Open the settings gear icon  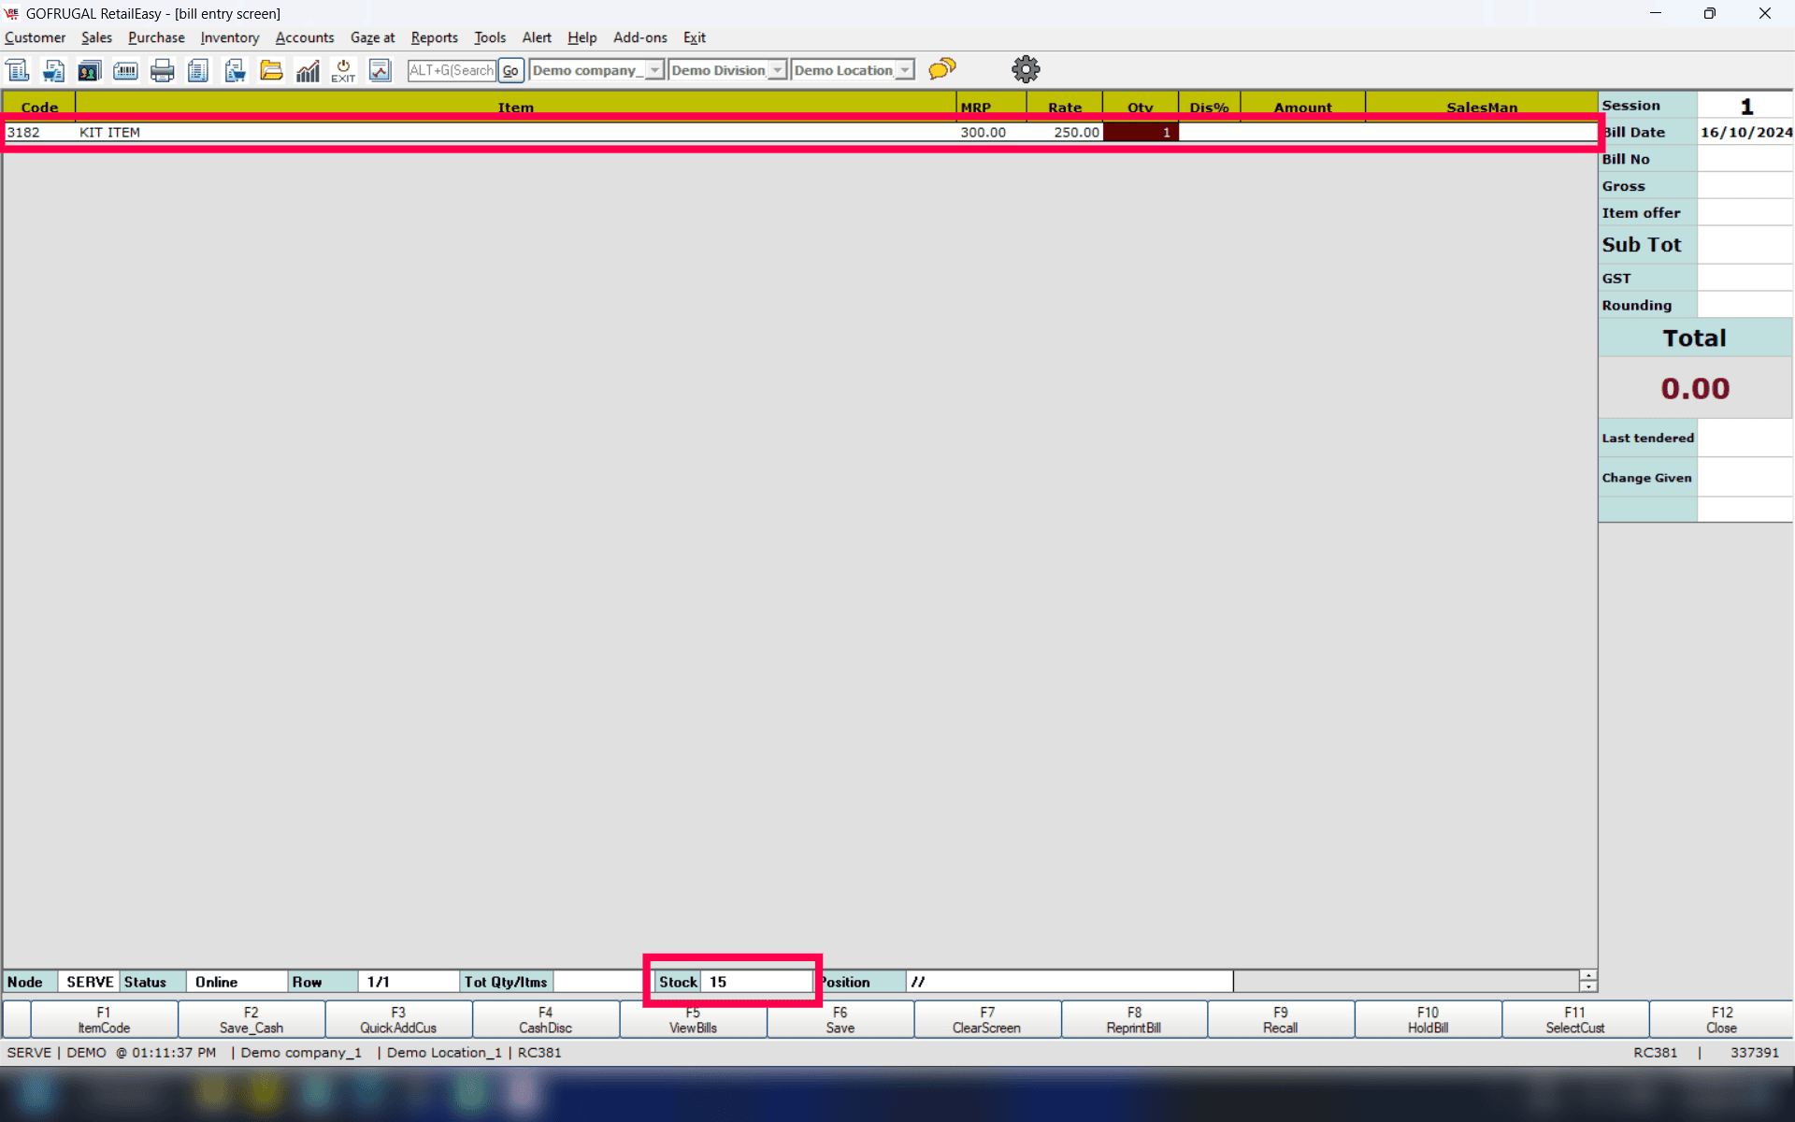1026,69
